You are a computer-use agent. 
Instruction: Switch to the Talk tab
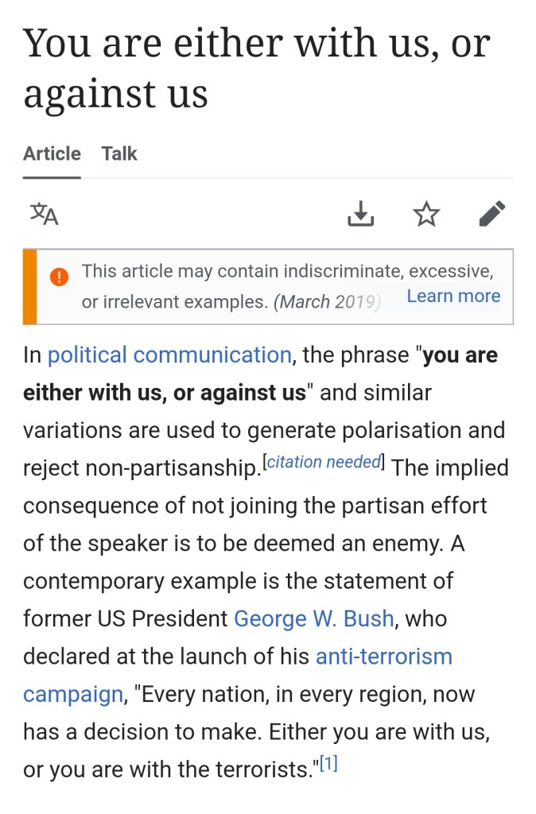(x=119, y=153)
